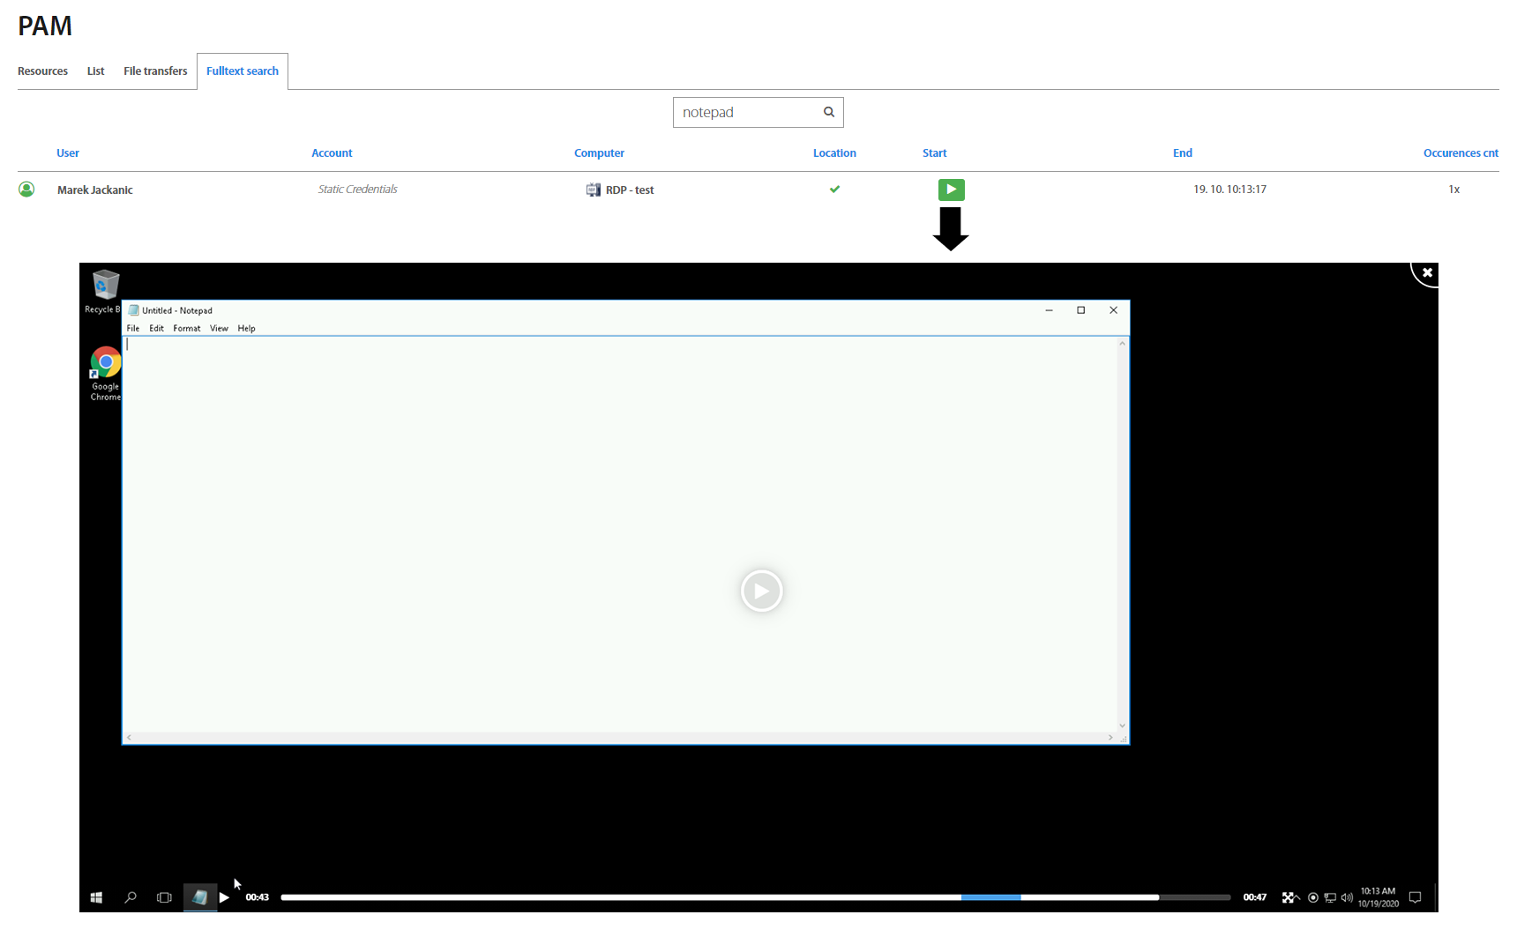Close the video player overlay

click(x=1426, y=273)
